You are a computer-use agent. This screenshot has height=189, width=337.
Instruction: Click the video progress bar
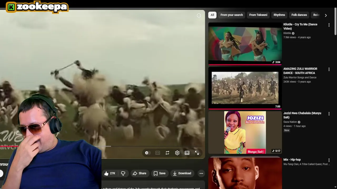click(102, 146)
